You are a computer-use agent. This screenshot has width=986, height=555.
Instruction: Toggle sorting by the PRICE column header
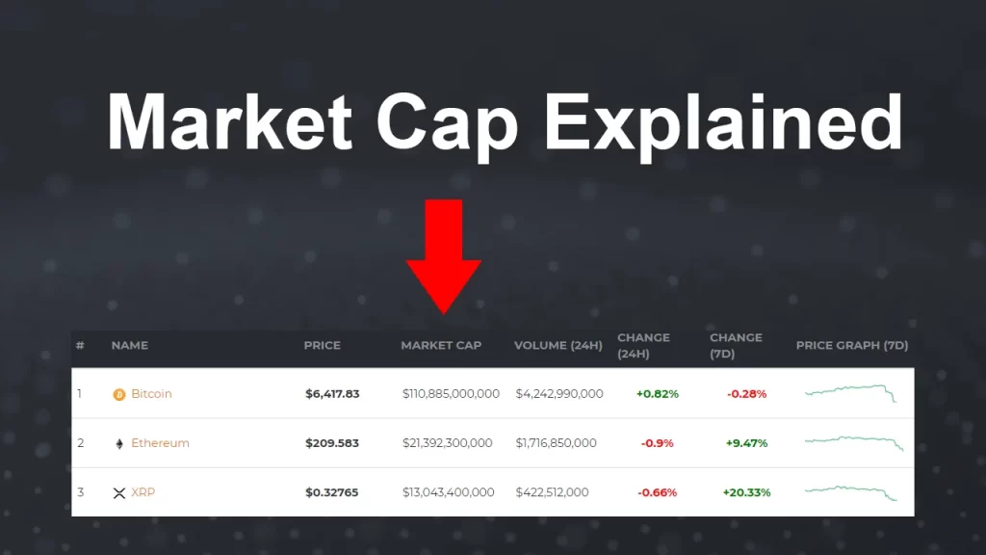[323, 345]
